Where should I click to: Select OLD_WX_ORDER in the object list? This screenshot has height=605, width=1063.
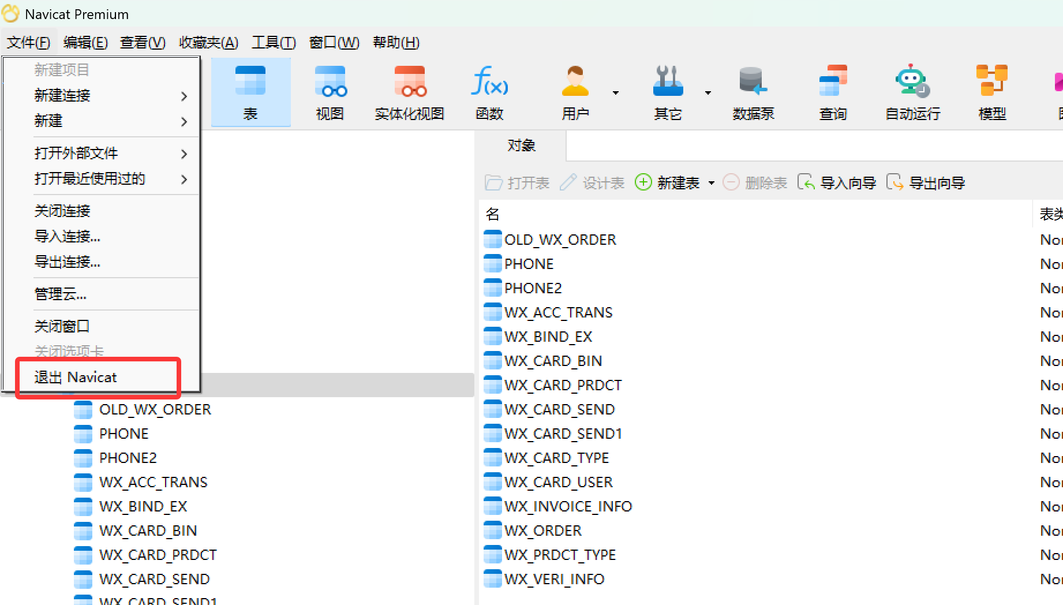(550, 240)
